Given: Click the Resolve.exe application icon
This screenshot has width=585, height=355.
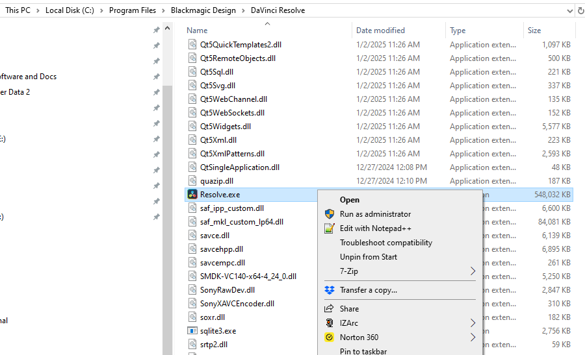Looking at the screenshot, I should pos(192,195).
